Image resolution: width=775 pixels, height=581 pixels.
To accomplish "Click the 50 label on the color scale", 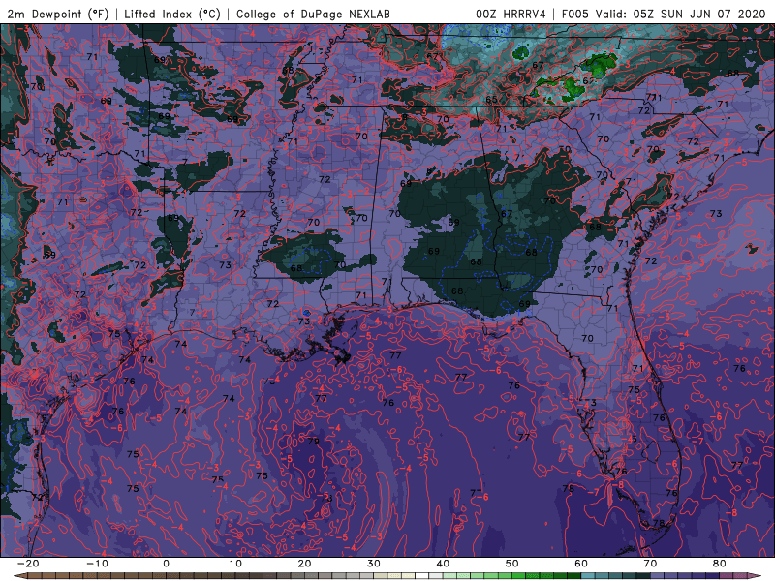I will tap(512, 564).
